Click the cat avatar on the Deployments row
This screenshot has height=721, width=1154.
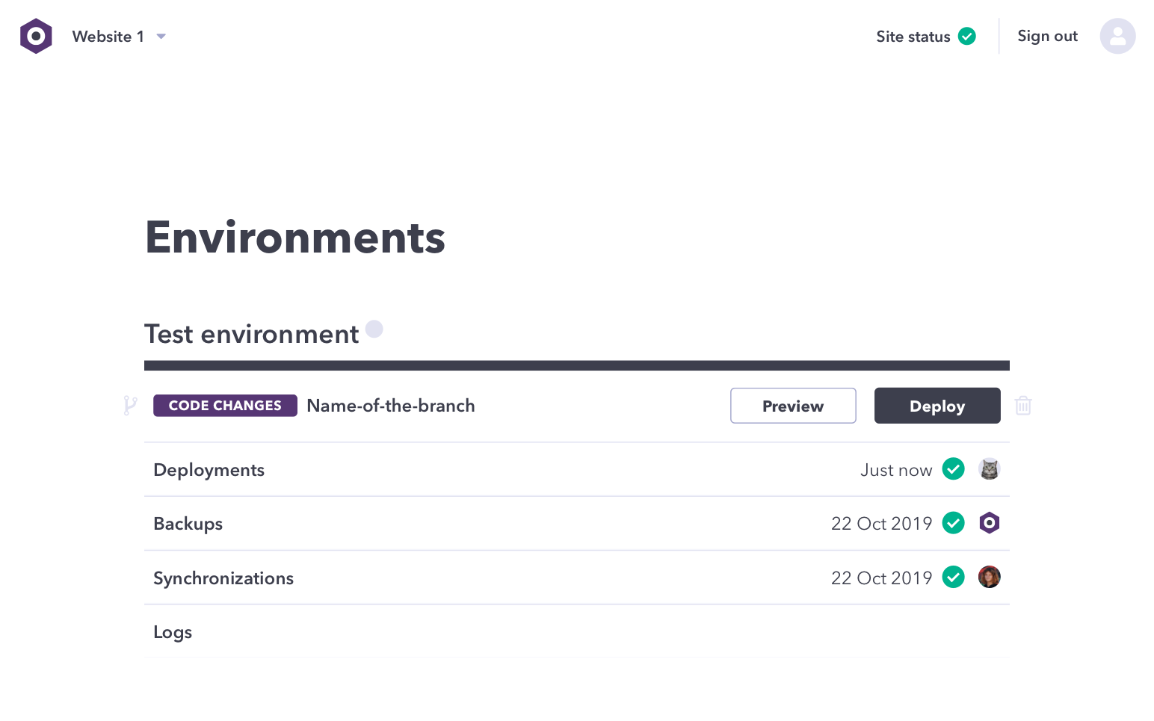[989, 469]
